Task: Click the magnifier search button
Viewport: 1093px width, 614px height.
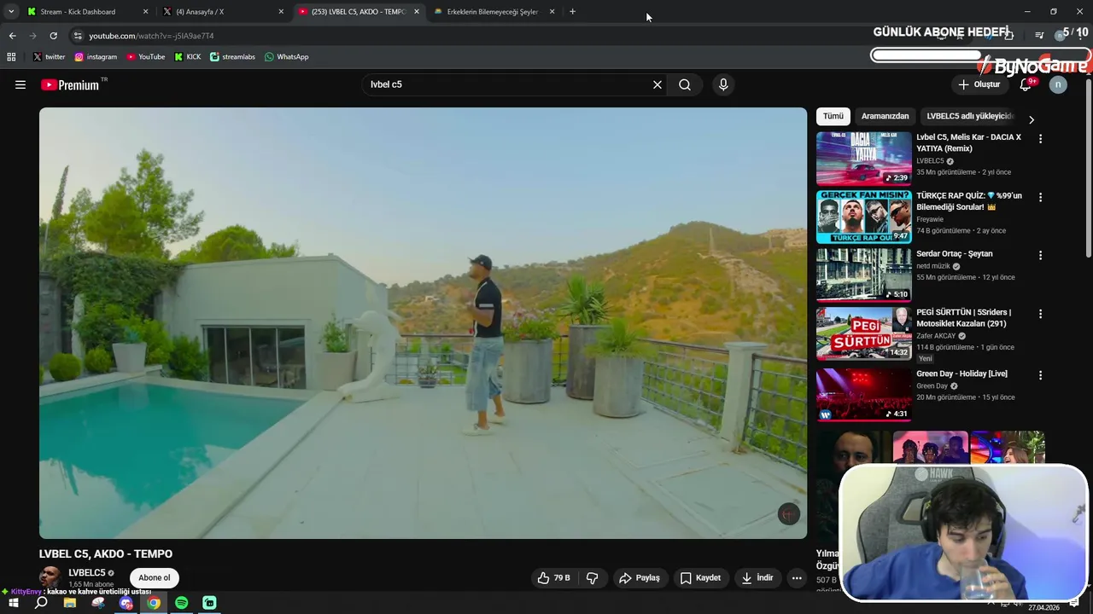Action: tap(685, 84)
